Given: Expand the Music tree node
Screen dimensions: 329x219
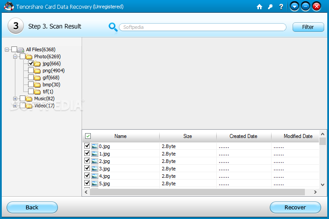Looking at the screenshot, I should (x=15, y=99).
